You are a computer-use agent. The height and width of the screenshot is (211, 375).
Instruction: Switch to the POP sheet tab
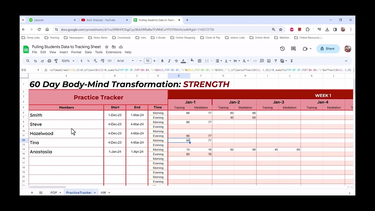(x=54, y=193)
